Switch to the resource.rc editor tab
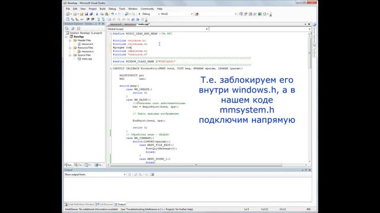 click(x=130, y=24)
